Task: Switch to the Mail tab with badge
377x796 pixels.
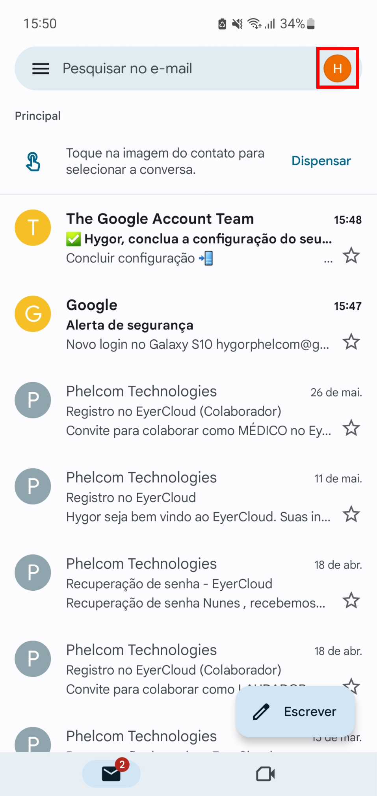Action: point(111,774)
